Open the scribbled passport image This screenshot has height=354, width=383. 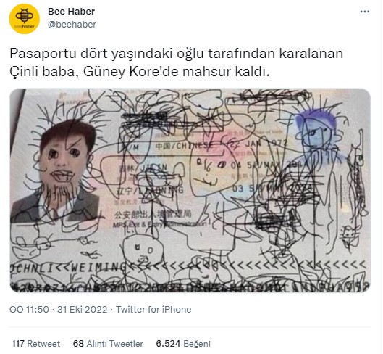click(x=190, y=191)
